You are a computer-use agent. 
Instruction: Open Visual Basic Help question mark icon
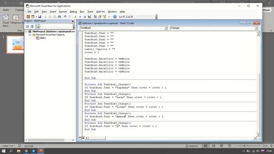[x=115, y=17]
